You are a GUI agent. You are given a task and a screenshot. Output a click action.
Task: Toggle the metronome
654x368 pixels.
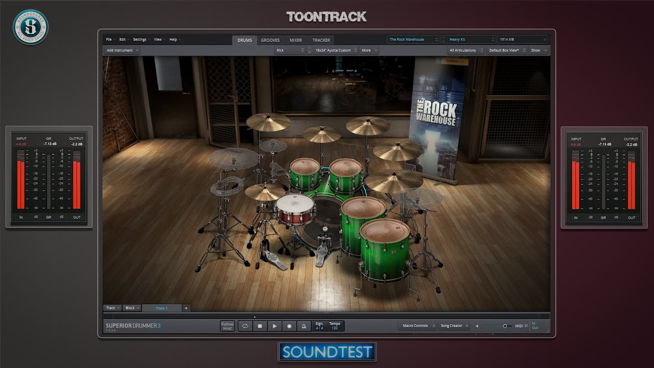303,326
